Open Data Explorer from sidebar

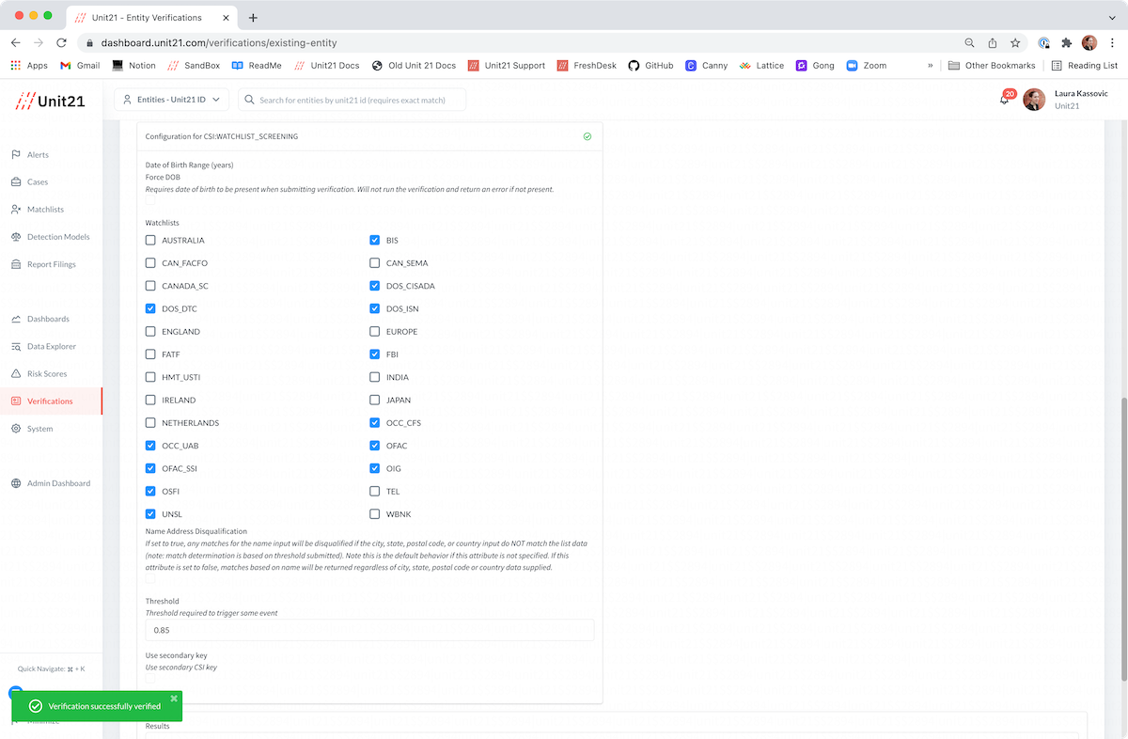pyautogui.click(x=43, y=346)
